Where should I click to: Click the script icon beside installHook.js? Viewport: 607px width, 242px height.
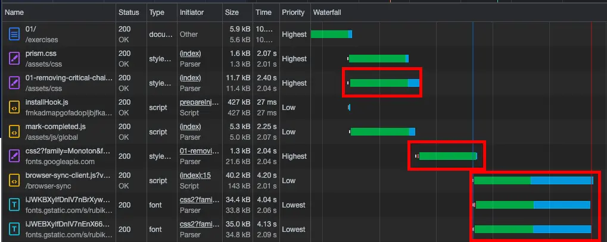(x=14, y=108)
